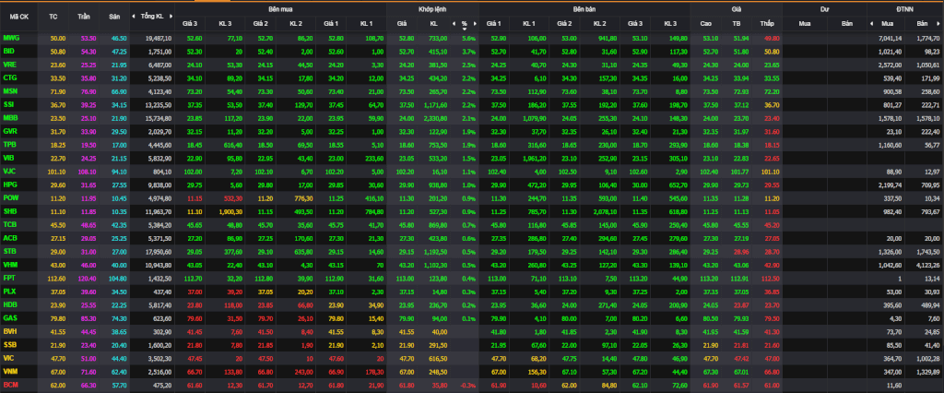Screen dimensions: 944x393
Task: Open the STB stock ticker
Action: click(x=9, y=250)
